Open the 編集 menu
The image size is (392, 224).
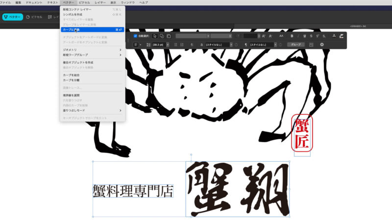pyautogui.click(x=18, y=2)
